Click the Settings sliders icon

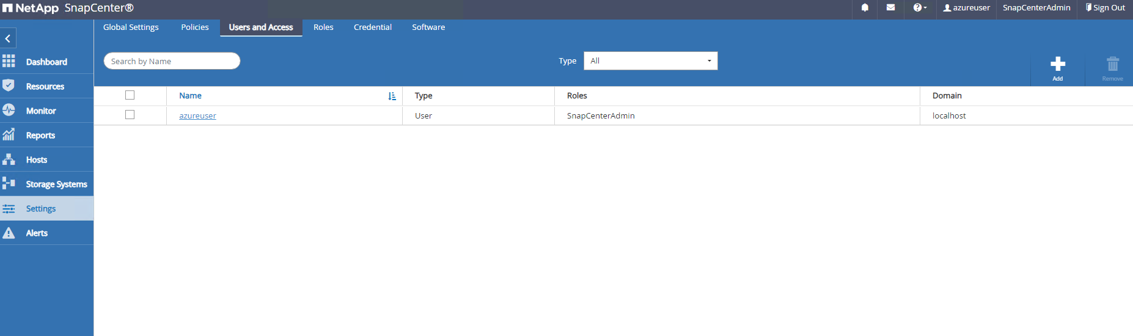coord(9,209)
